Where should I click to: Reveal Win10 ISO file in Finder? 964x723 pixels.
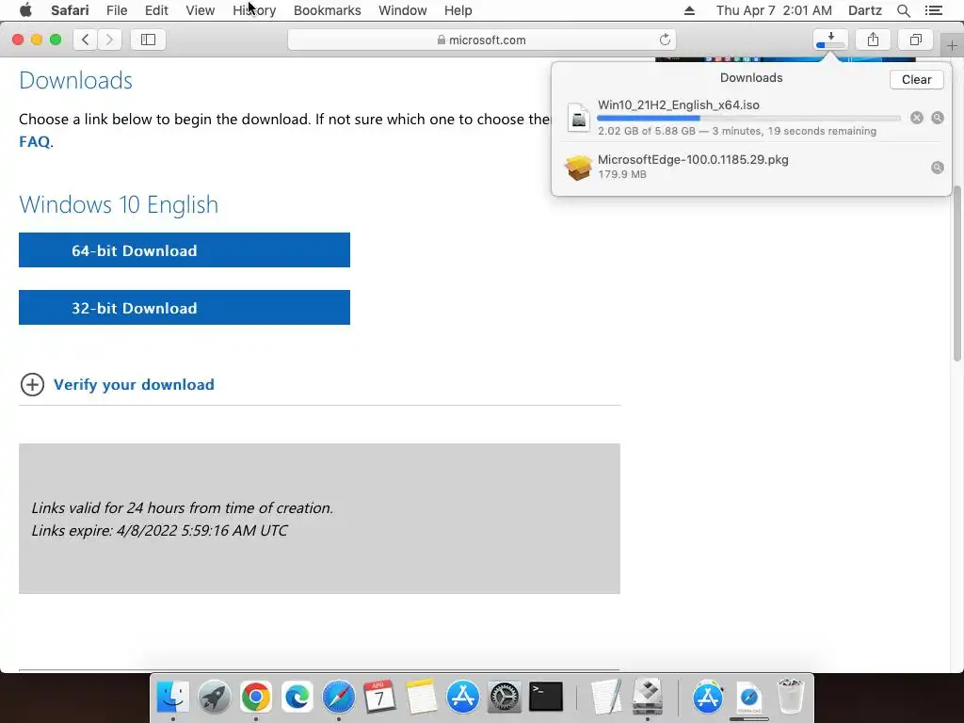coord(938,118)
